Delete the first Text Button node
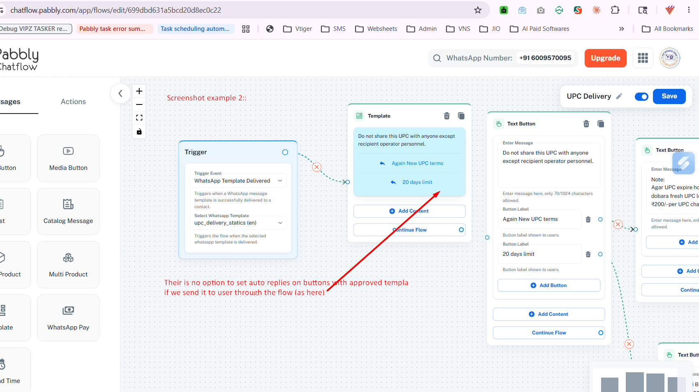This screenshot has height=392, width=699. 586,124
